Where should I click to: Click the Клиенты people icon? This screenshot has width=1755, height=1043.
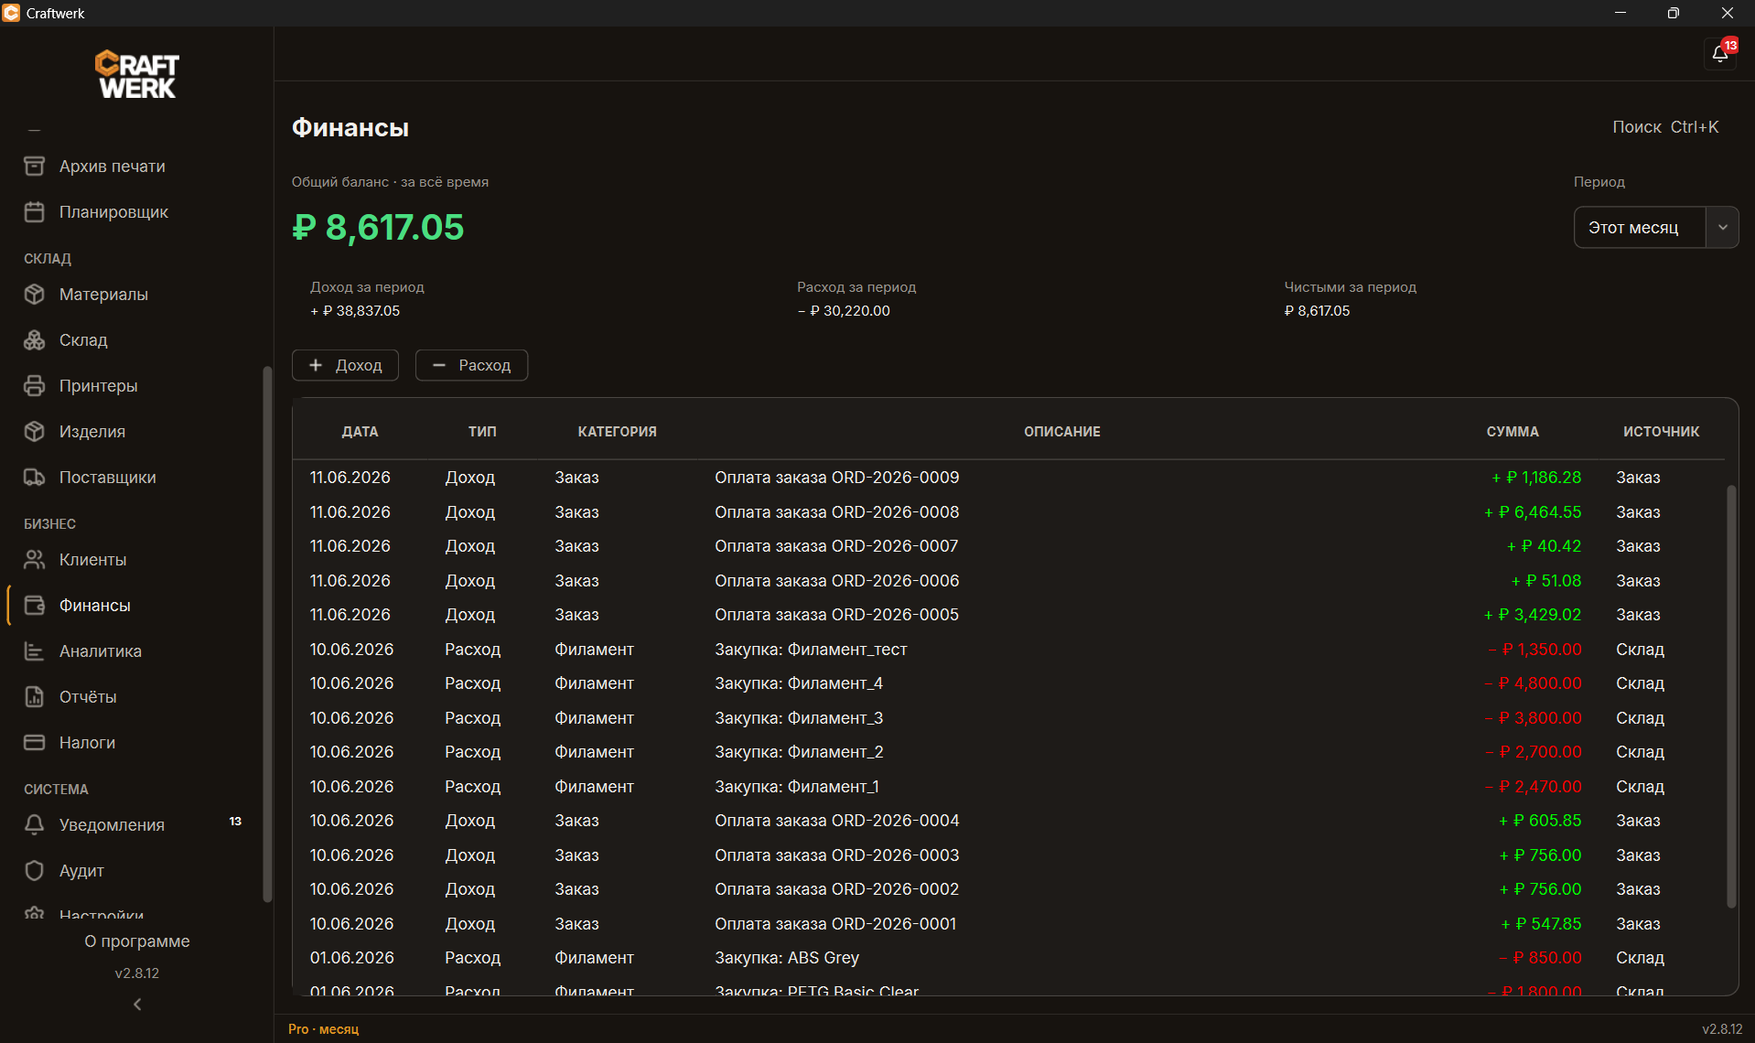pyautogui.click(x=34, y=559)
